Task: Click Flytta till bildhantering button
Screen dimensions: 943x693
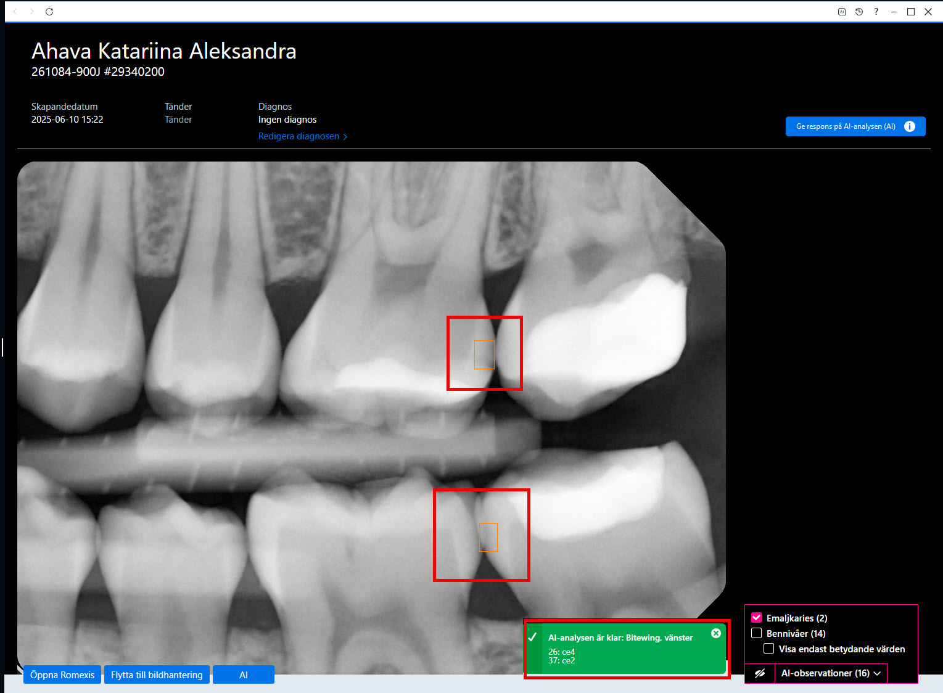Action: [x=157, y=675]
